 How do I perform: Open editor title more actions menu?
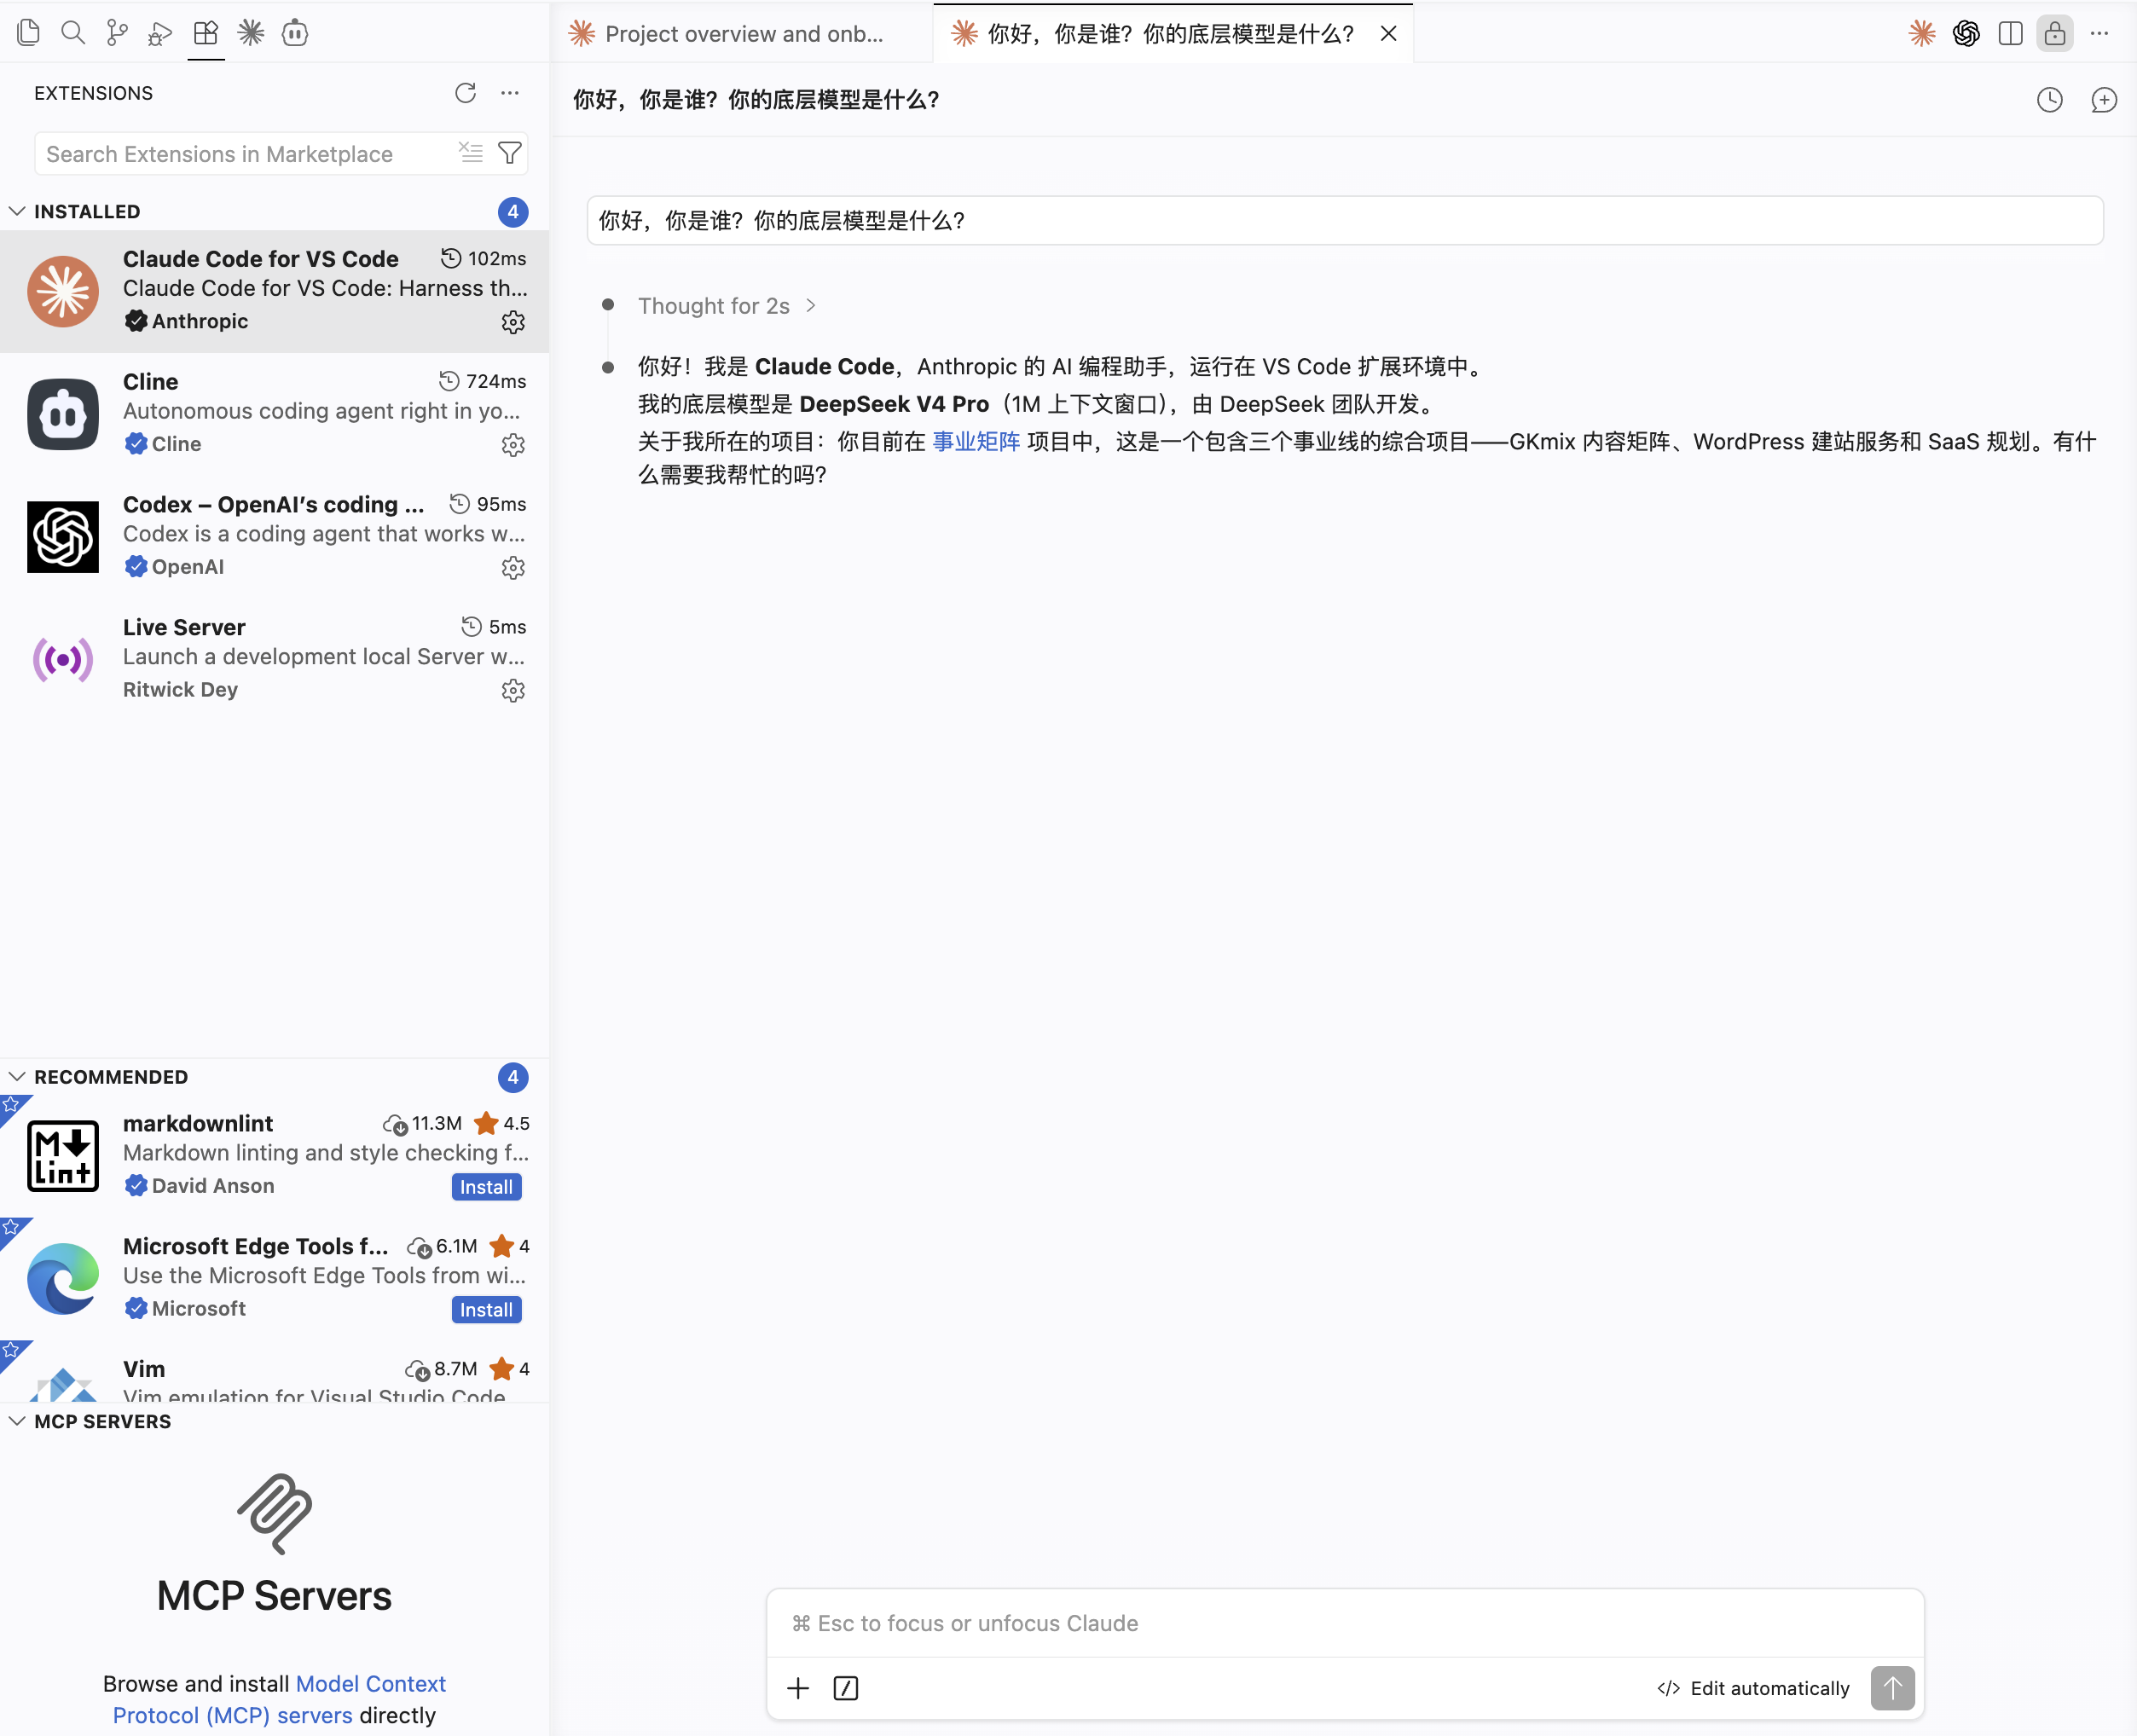pos(2099,33)
